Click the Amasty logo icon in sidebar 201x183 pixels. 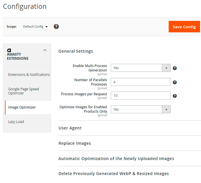9,50
